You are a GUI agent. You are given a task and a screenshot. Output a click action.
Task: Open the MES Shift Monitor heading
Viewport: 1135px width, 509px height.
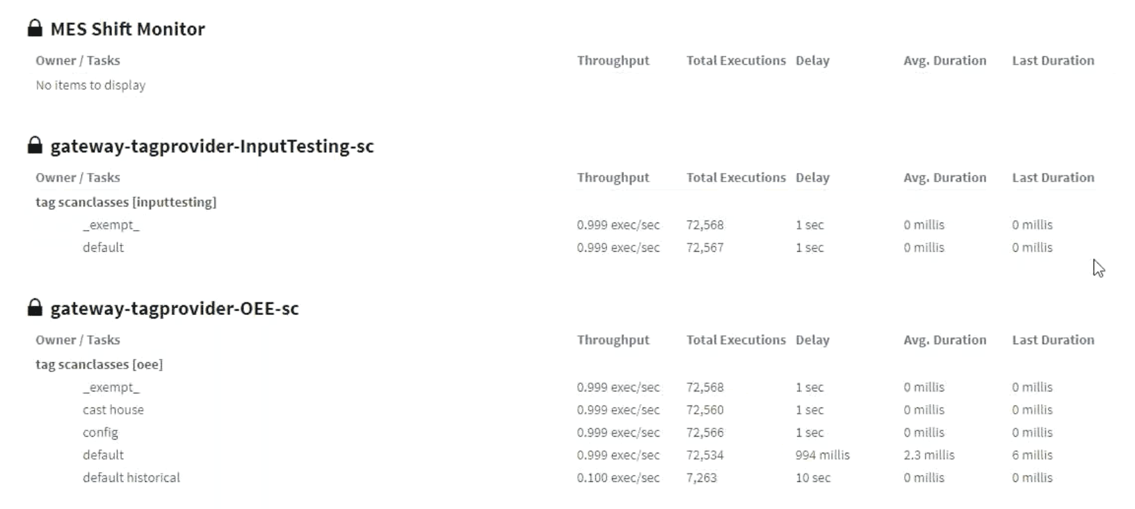[x=128, y=29]
